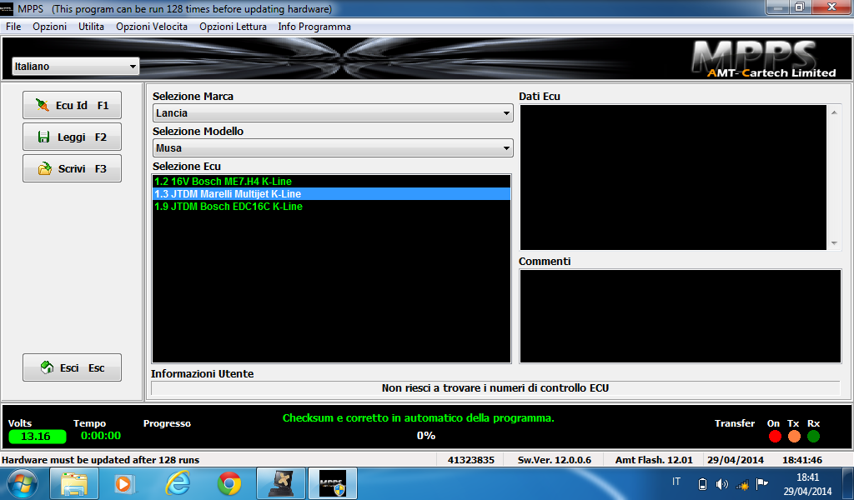Image resolution: width=854 pixels, height=500 pixels.
Task: Open the Italiano language dropdown
Action: point(75,67)
